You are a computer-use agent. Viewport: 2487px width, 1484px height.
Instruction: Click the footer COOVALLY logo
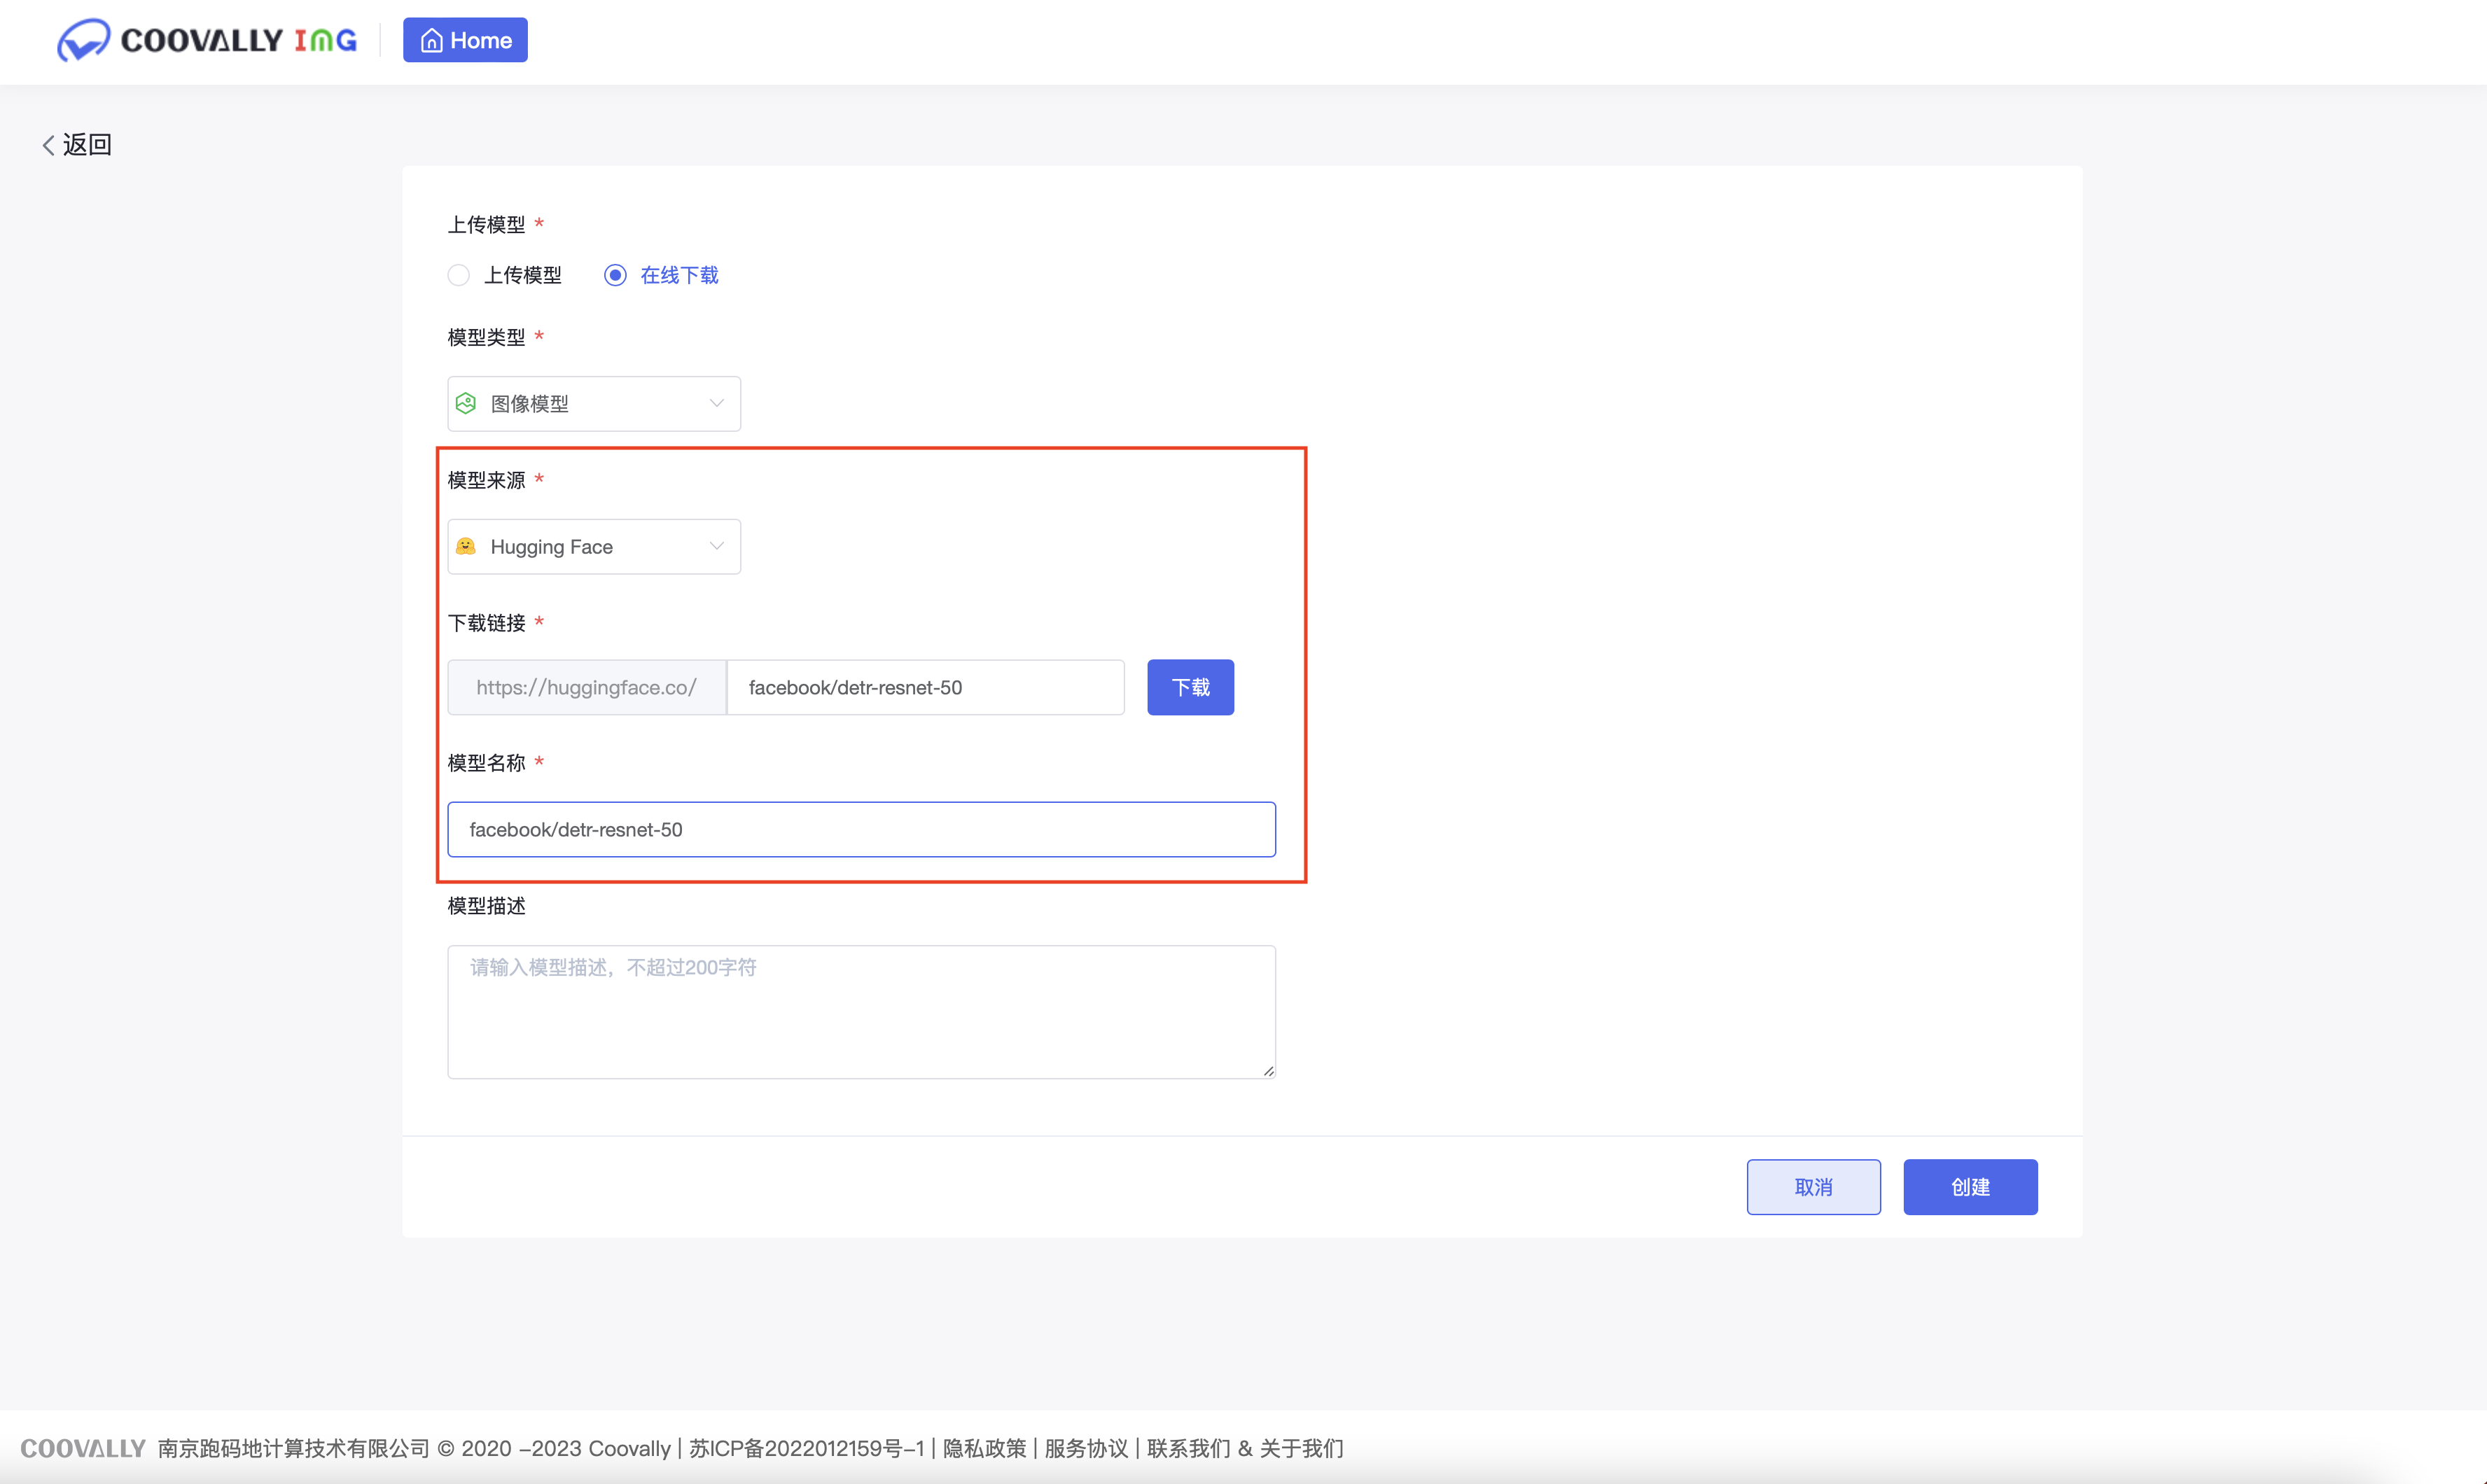click(x=83, y=1448)
